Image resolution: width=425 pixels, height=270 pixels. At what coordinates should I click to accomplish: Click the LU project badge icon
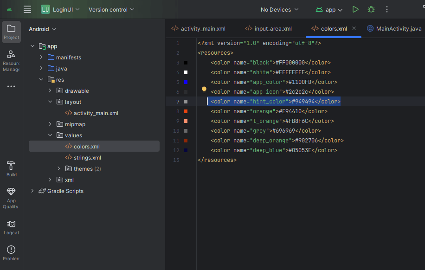(x=45, y=9)
